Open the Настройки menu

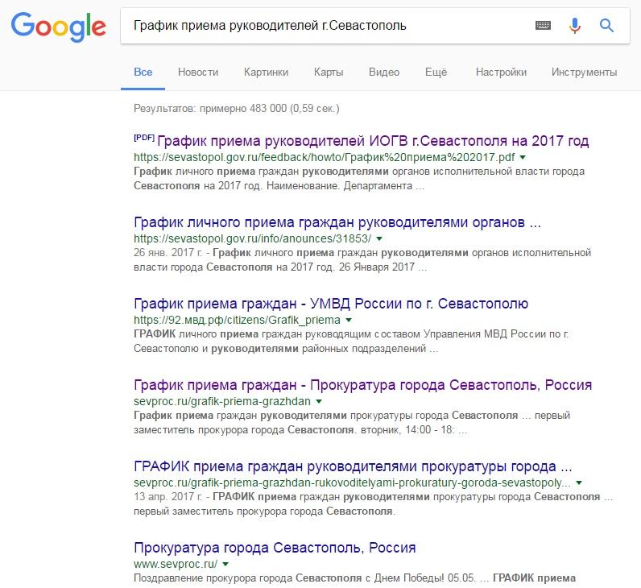tap(501, 72)
